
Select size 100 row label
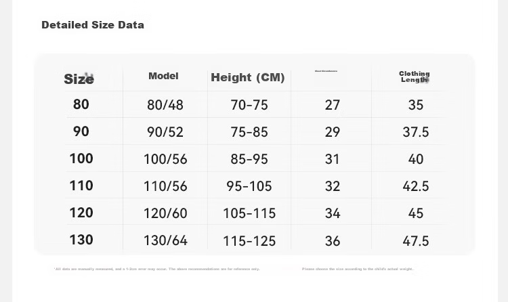(x=81, y=158)
